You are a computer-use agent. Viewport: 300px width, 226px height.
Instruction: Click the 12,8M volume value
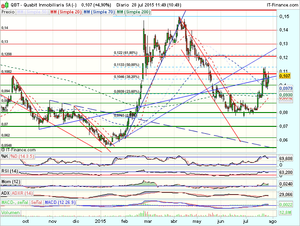pos(285,213)
